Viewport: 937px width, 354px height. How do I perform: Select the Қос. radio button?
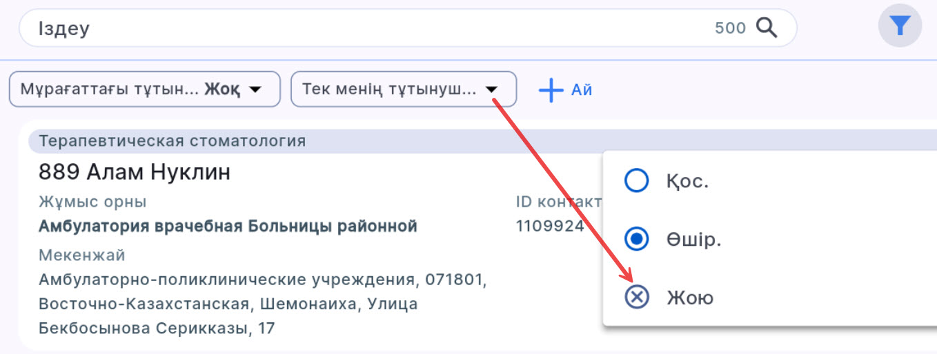pyautogui.click(x=636, y=181)
